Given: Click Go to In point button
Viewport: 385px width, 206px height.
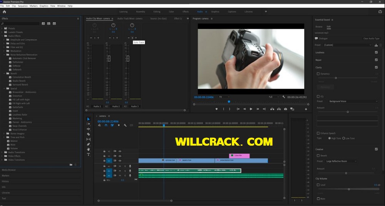Looking at the screenshot, I should pyautogui.click(x=238, y=109).
